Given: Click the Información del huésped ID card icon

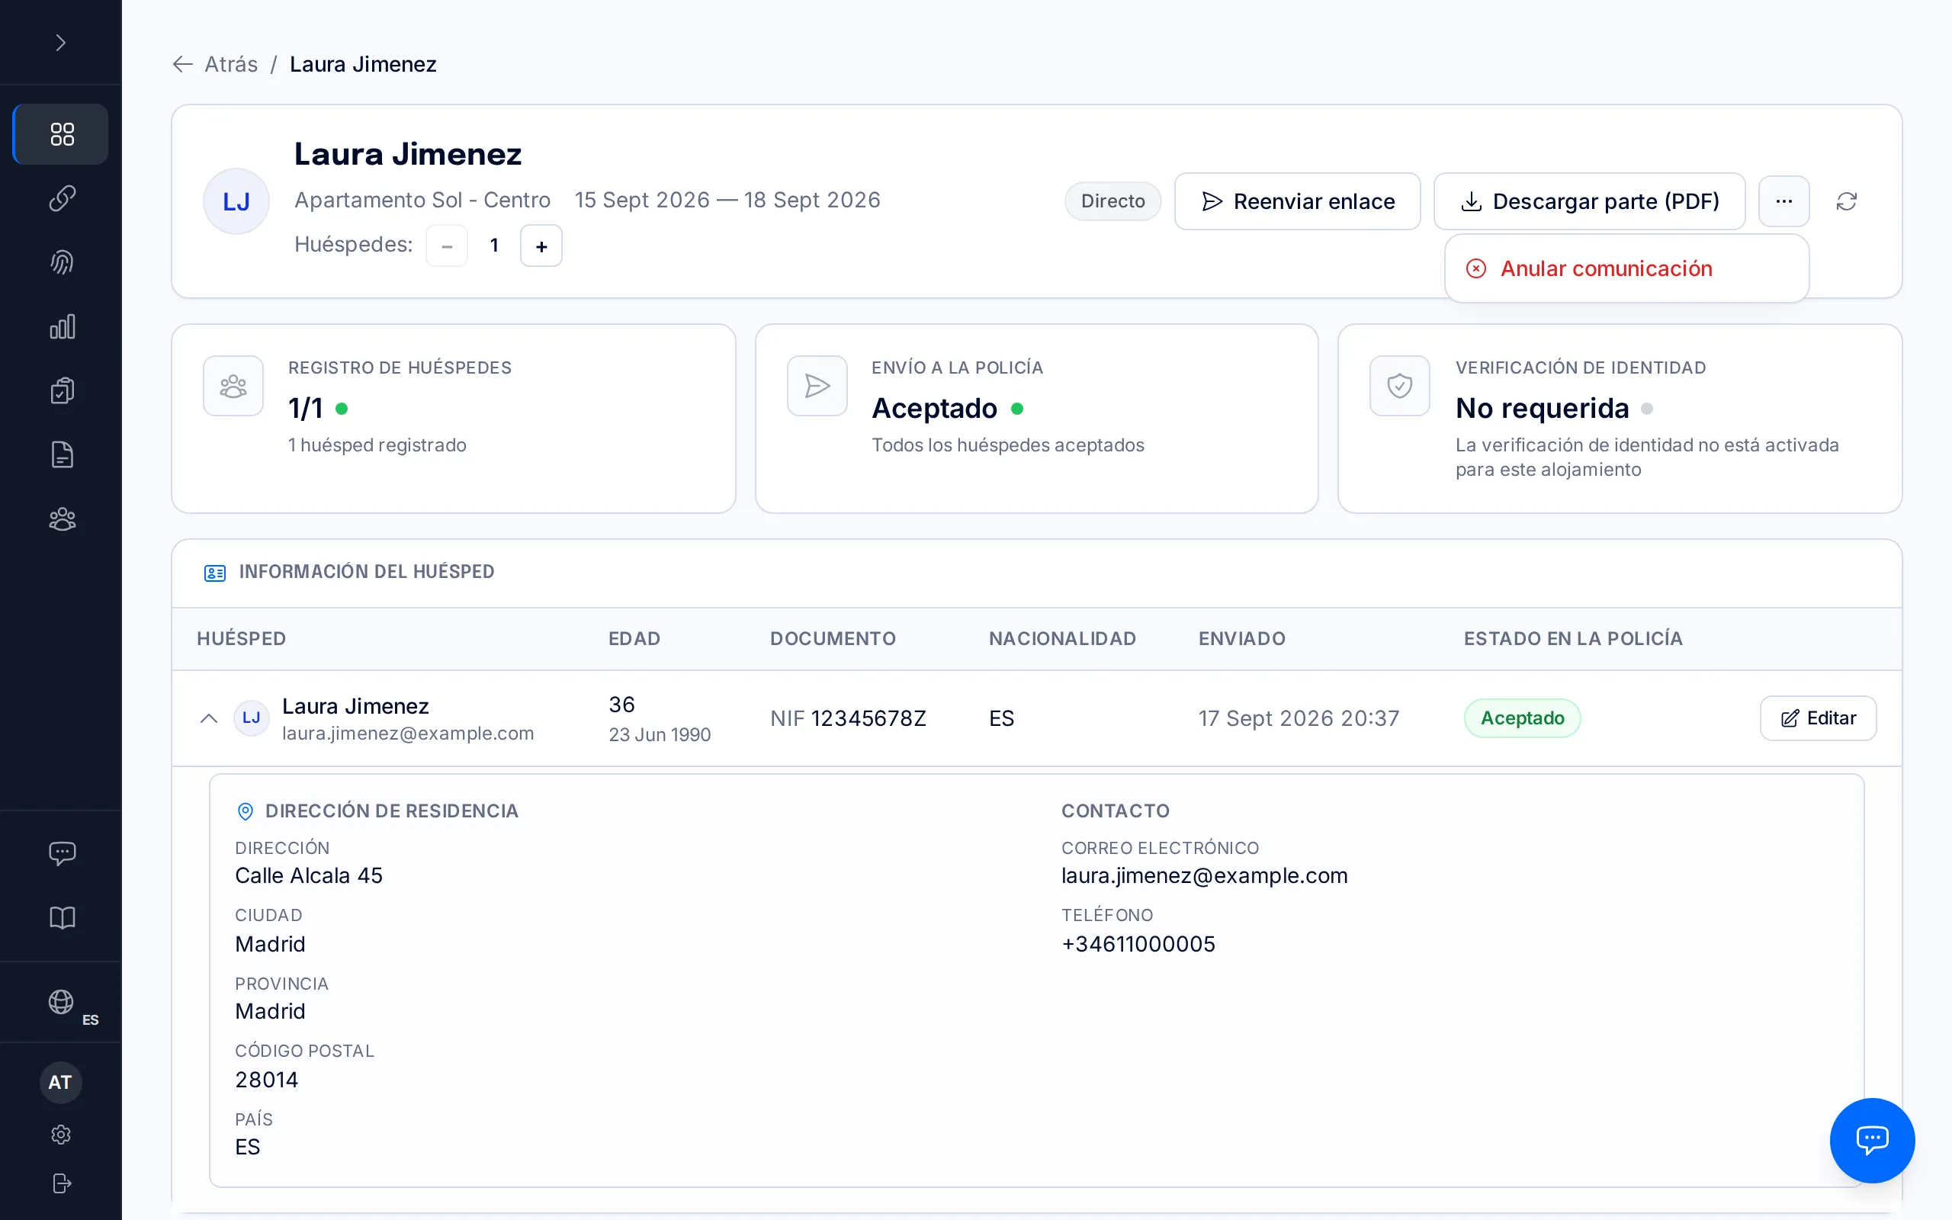Looking at the screenshot, I should 214,573.
